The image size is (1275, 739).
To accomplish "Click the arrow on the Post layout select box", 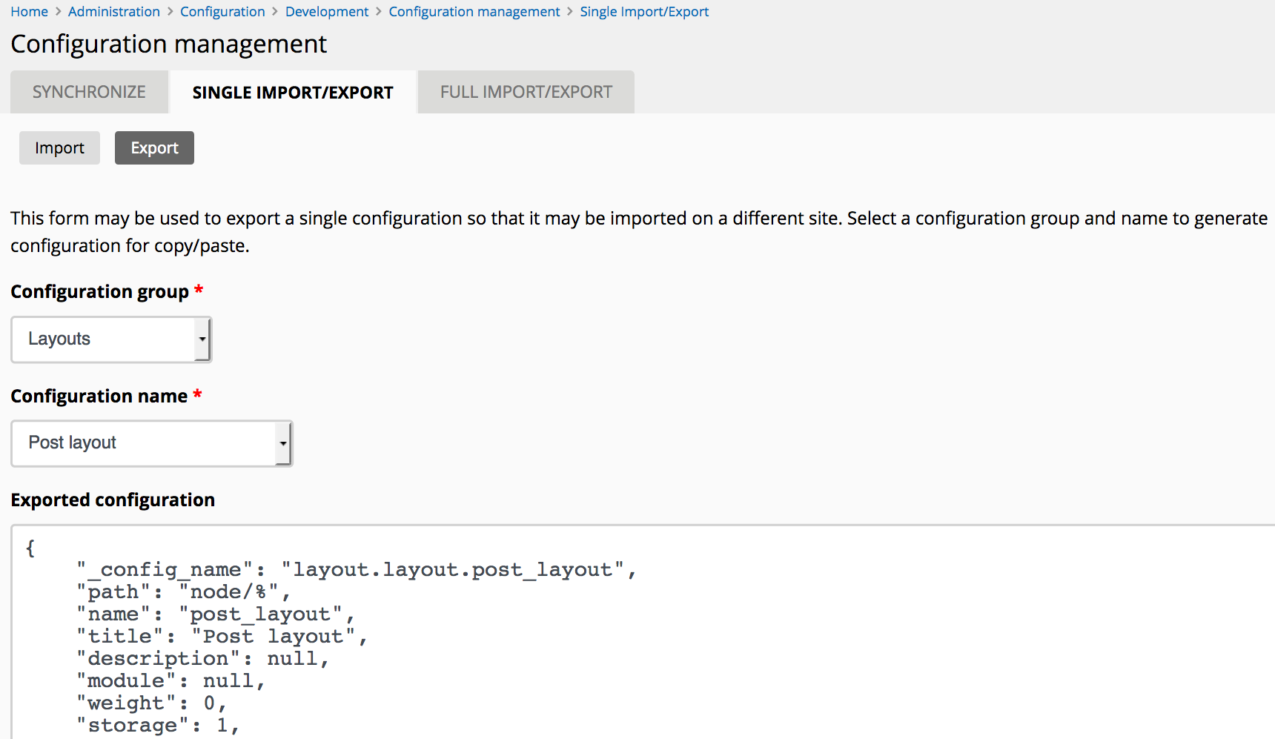I will point(283,443).
